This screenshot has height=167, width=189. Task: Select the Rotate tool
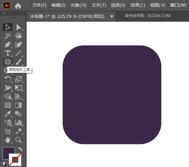(8, 79)
